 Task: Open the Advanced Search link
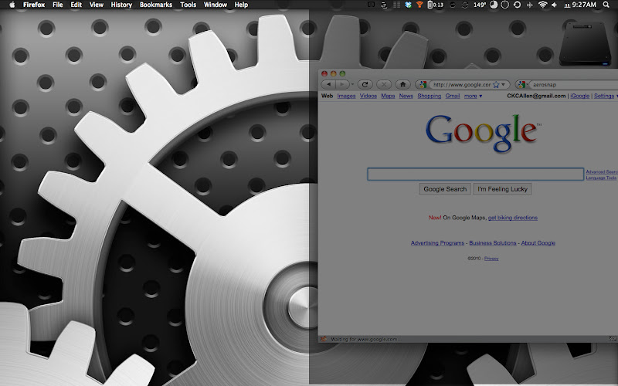(x=602, y=171)
